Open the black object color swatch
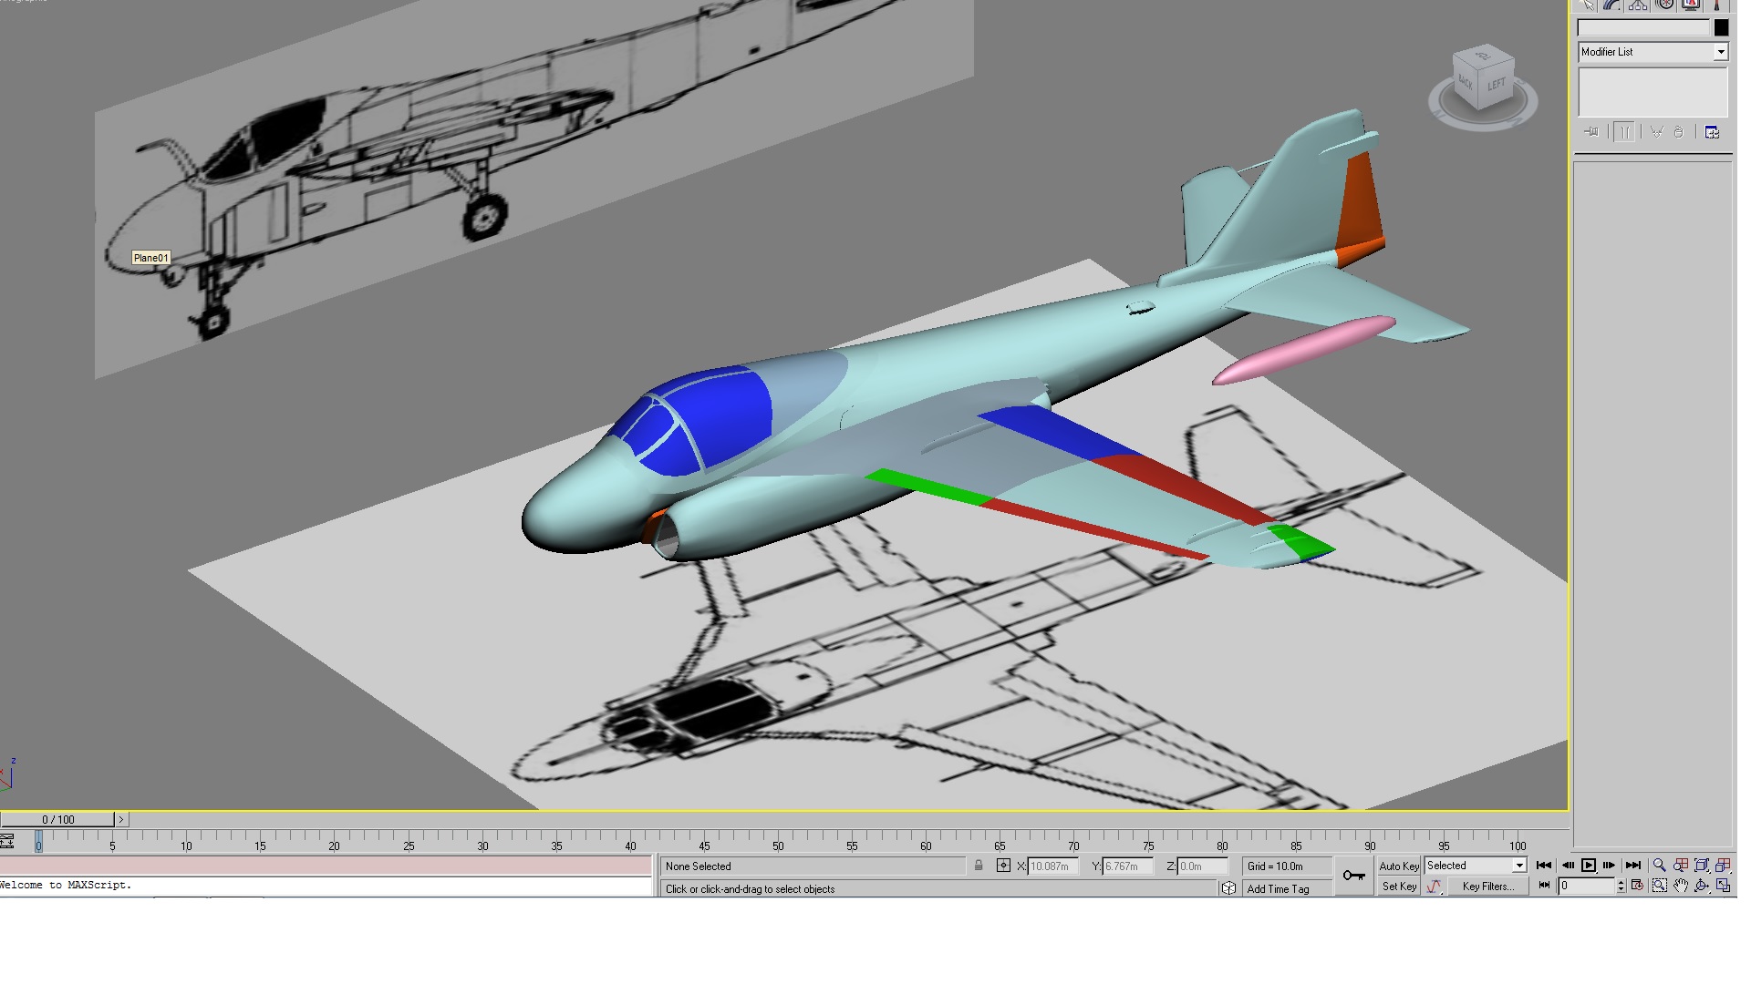Screen dimensions: 1751x984 click(1721, 27)
